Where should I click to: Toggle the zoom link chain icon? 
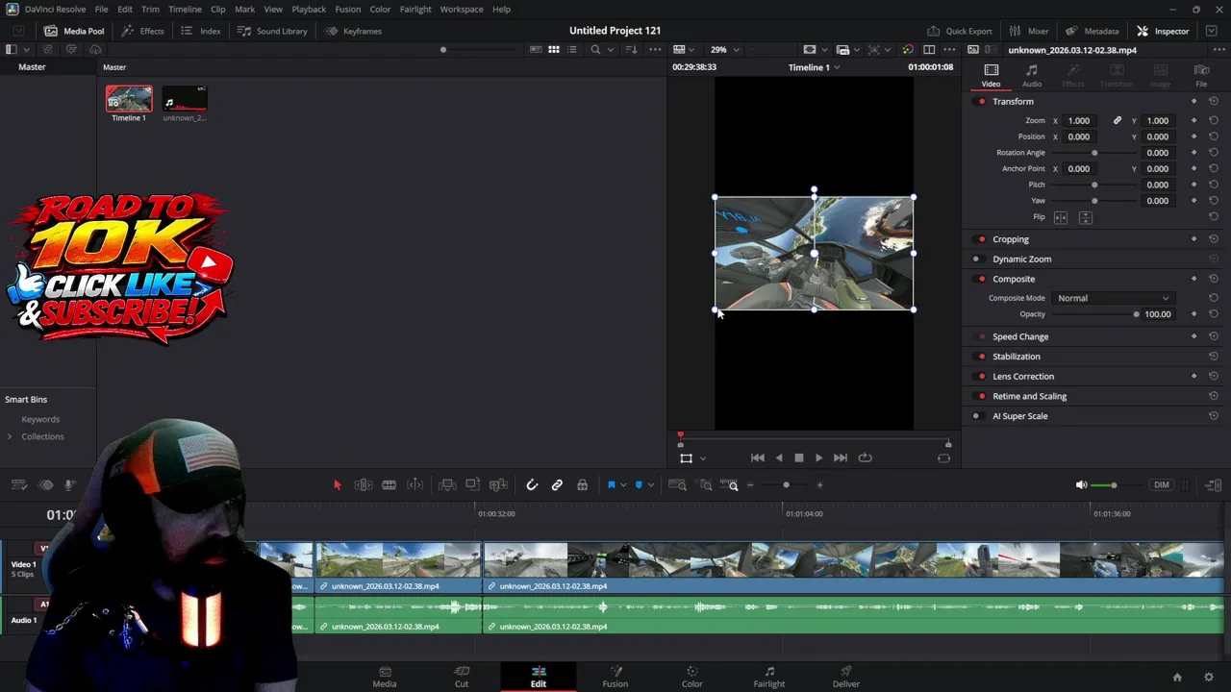[x=1118, y=121]
